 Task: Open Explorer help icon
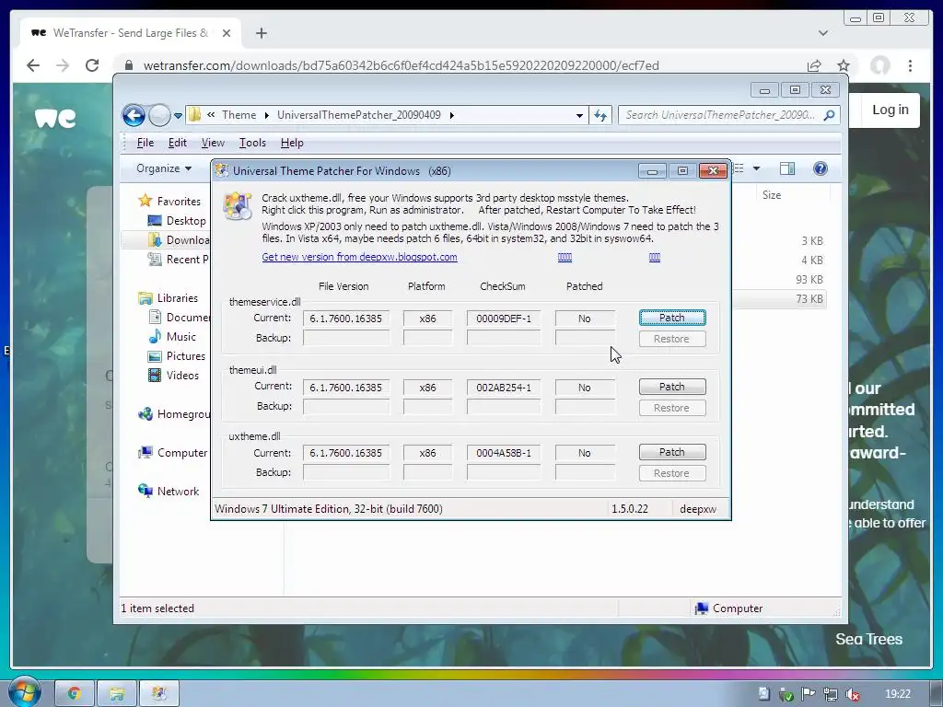click(820, 169)
